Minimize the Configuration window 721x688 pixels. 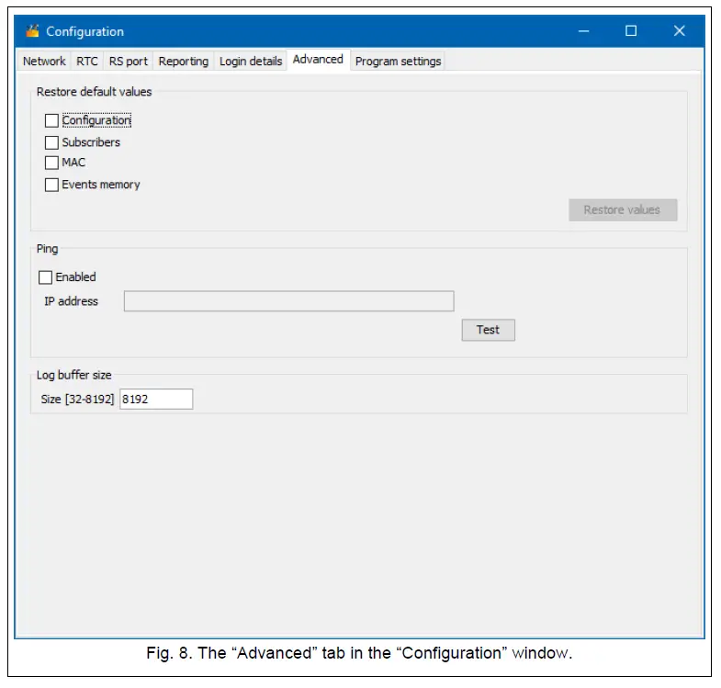tap(583, 31)
